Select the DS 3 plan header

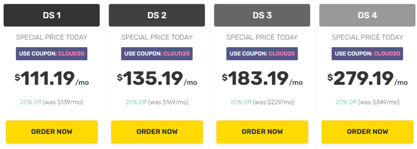pos(262,15)
